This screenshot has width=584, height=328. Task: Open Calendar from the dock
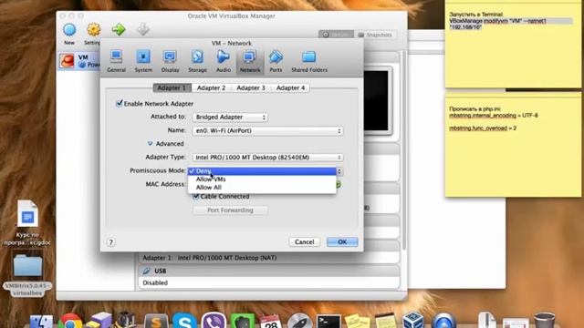point(271,321)
